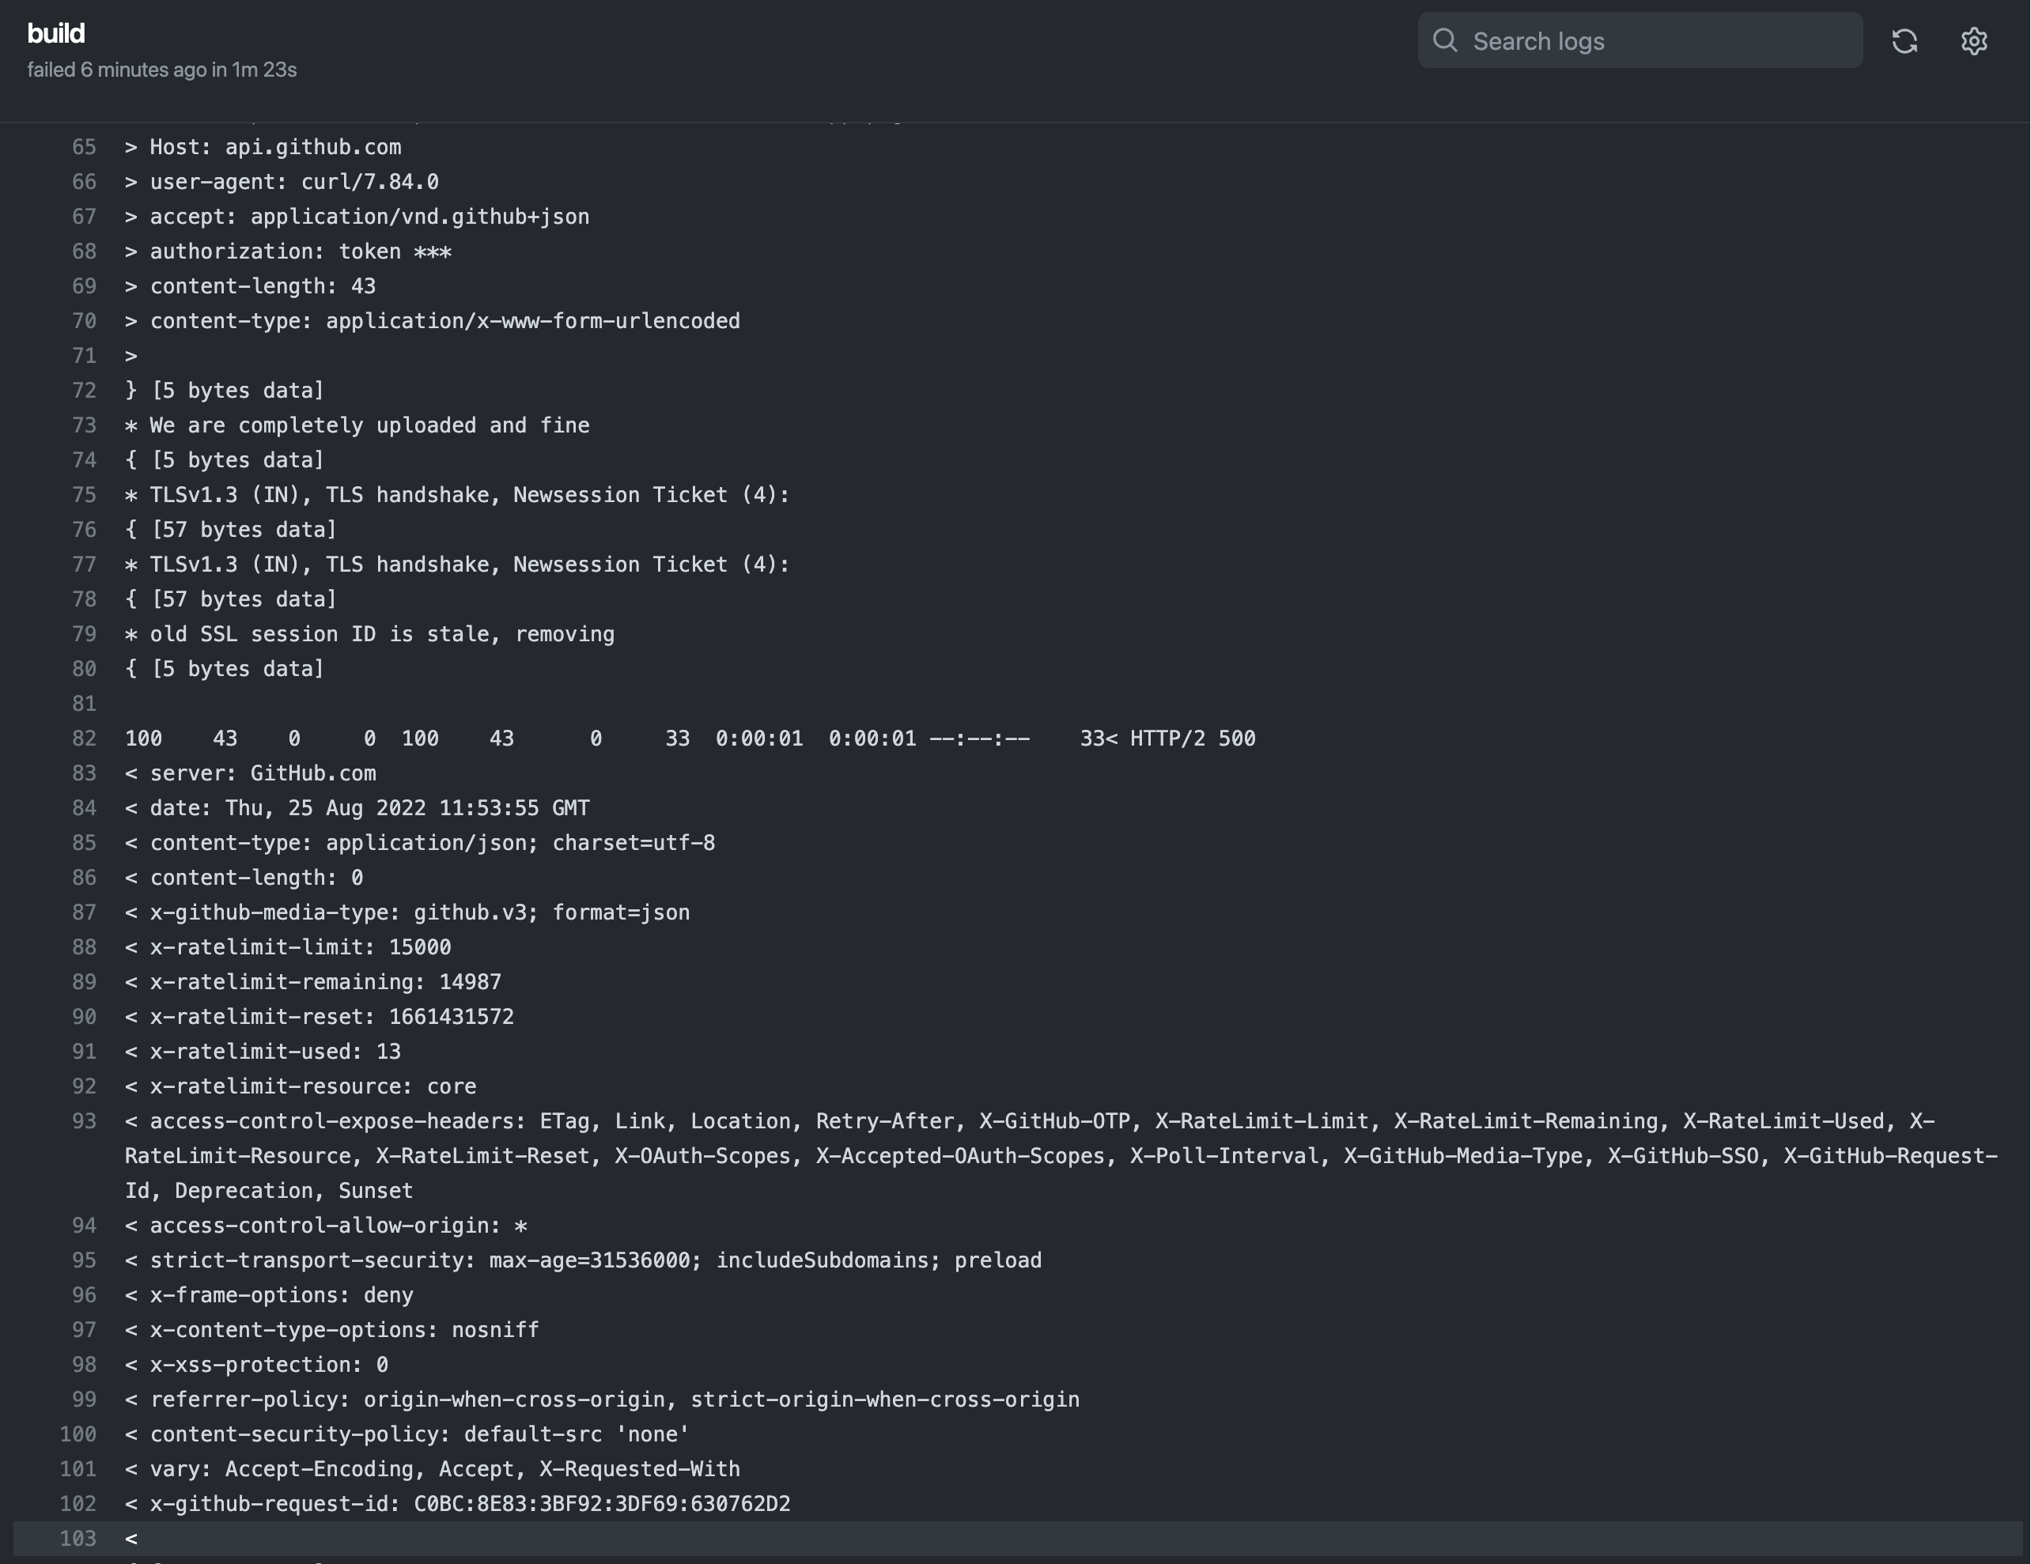Select line number 65
2031x1564 pixels.
click(x=84, y=147)
